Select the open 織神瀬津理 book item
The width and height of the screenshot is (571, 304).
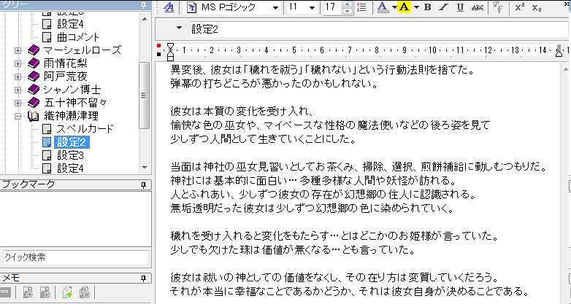tap(71, 116)
